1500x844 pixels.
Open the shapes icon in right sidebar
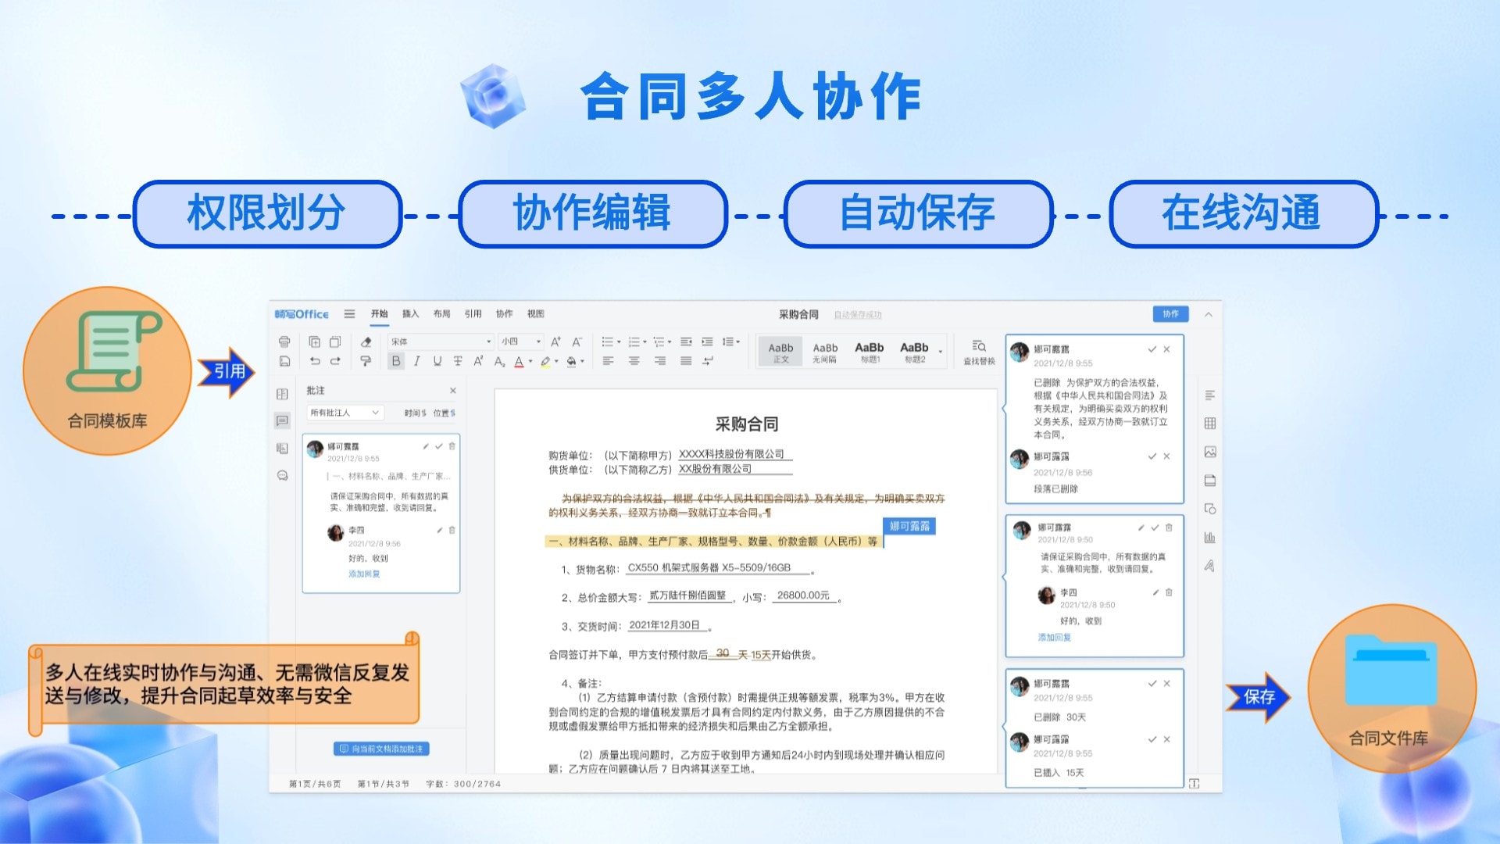coord(1210,509)
